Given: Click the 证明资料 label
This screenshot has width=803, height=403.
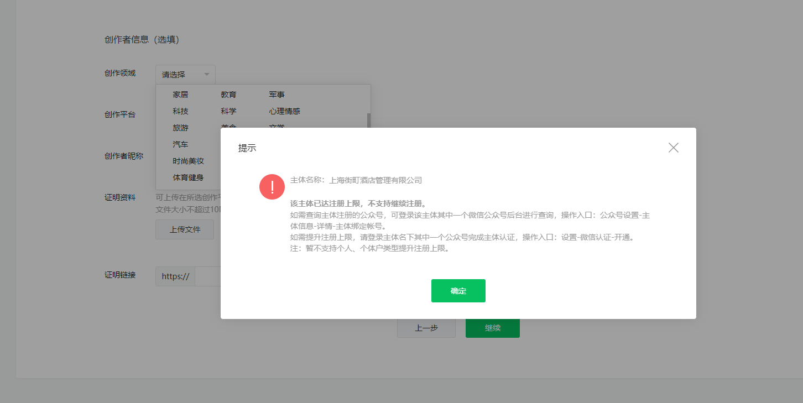Looking at the screenshot, I should 120,197.
